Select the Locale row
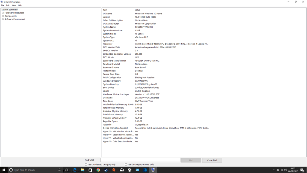 pos(156,91)
